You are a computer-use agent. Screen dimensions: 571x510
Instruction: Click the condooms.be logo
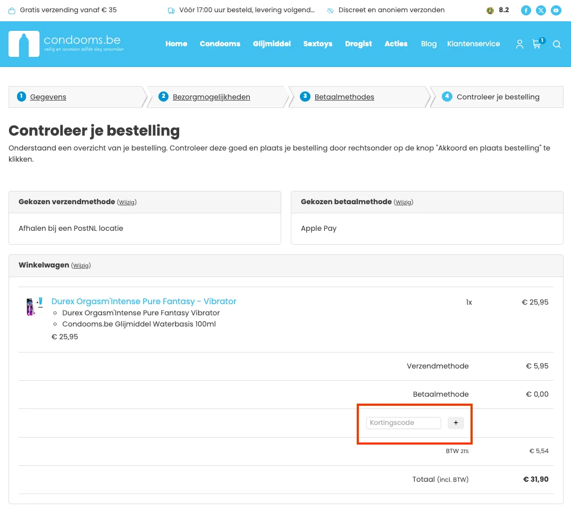pos(65,44)
